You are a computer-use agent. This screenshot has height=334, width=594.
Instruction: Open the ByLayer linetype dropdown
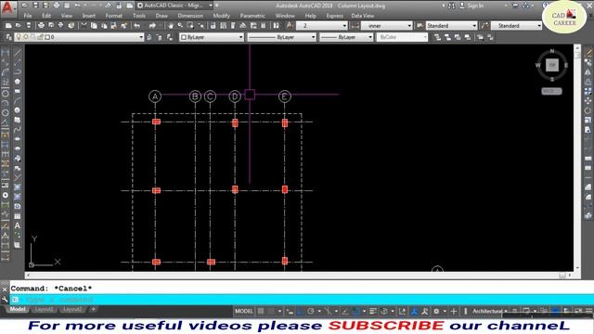pos(281,37)
